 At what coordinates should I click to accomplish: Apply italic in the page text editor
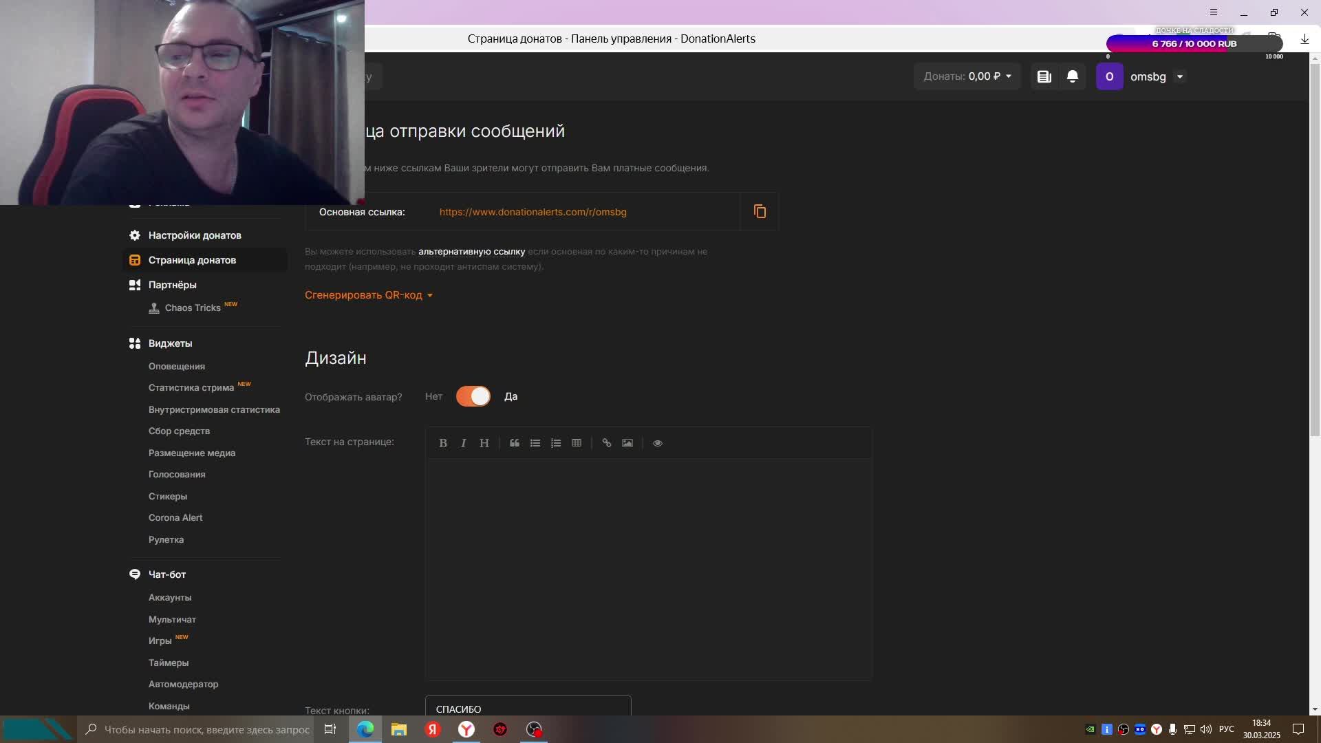point(464,443)
